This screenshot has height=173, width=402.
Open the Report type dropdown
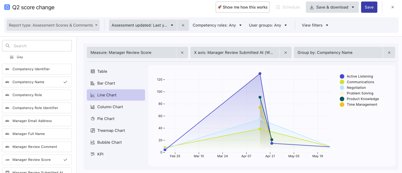(x=53, y=25)
